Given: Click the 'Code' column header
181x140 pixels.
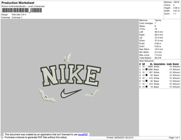Looking at the screenshot, I should (x=169, y=64).
